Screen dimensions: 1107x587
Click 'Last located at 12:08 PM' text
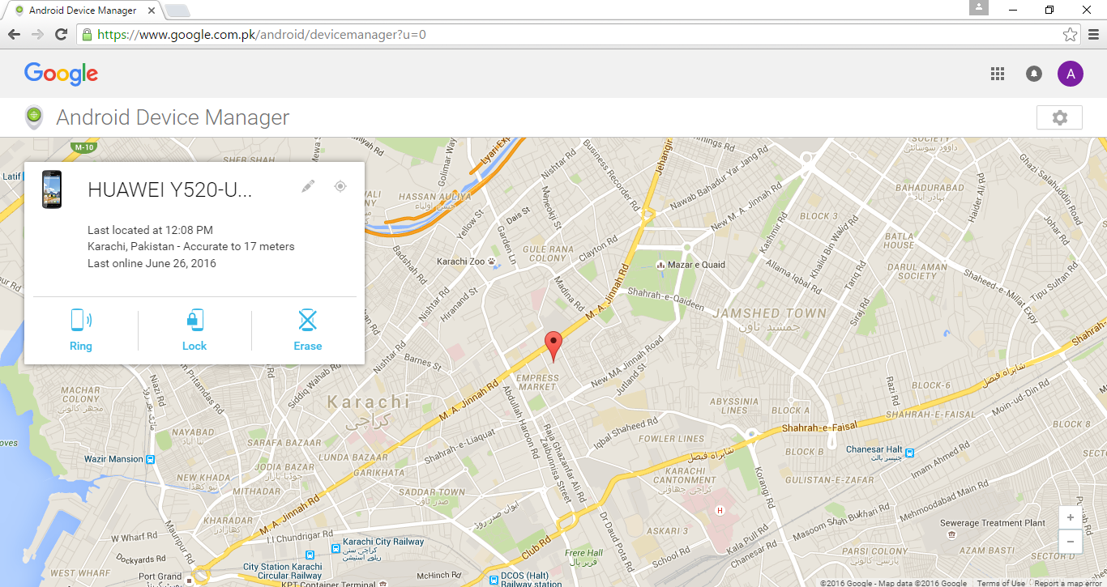(150, 230)
